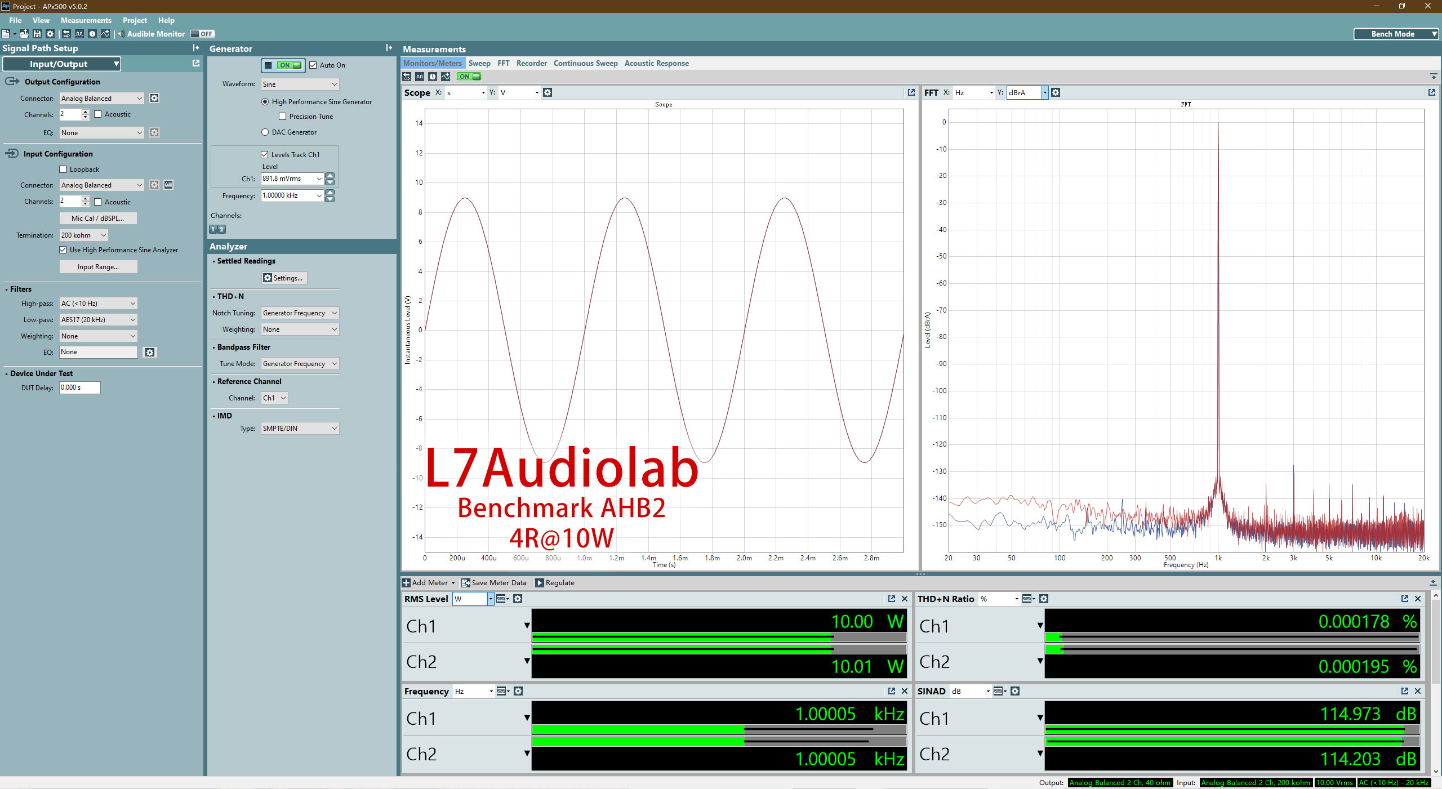
Task: Click the Open Project folder icon in top toolbar
Action: tap(24, 34)
